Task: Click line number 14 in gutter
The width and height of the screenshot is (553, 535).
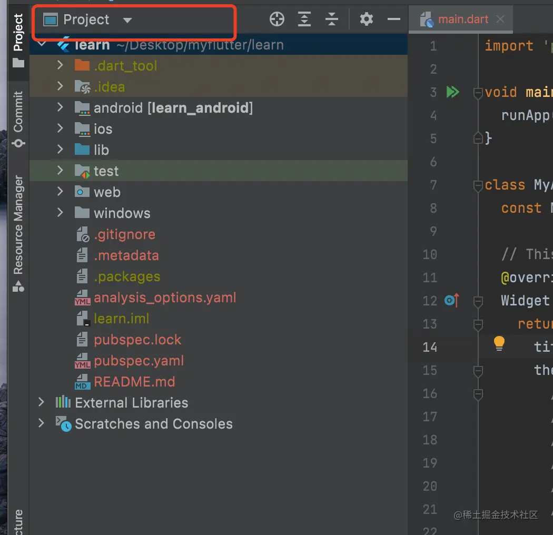Action: point(430,347)
